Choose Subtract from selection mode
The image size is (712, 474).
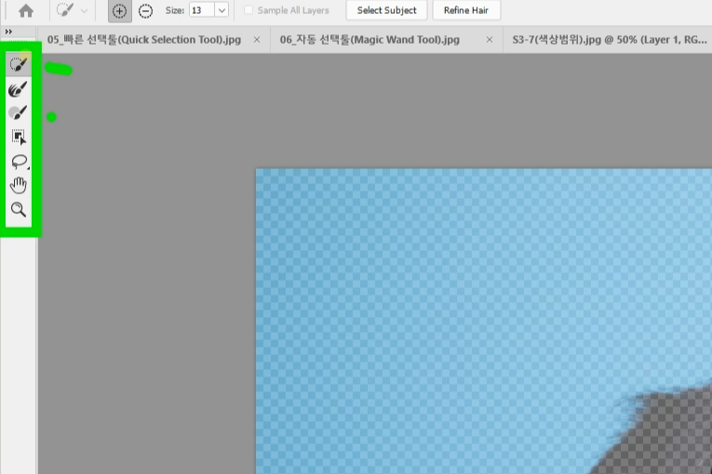point(145,10)
